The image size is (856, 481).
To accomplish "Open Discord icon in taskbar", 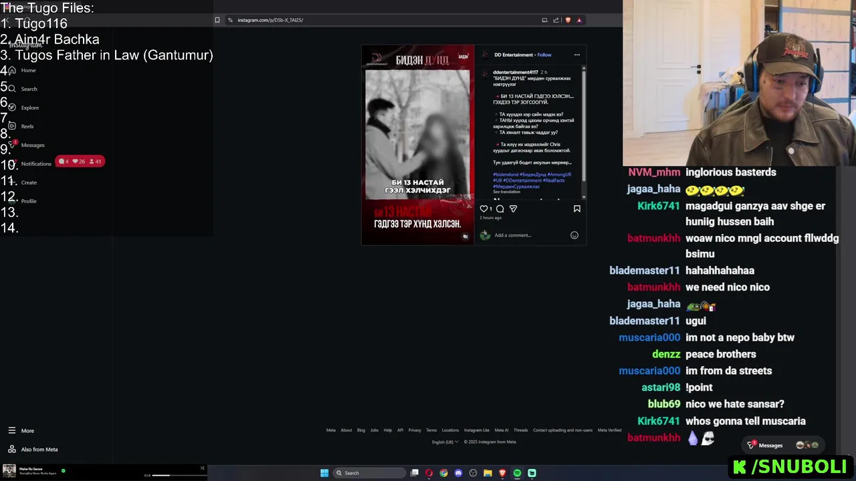I will 458,473.
